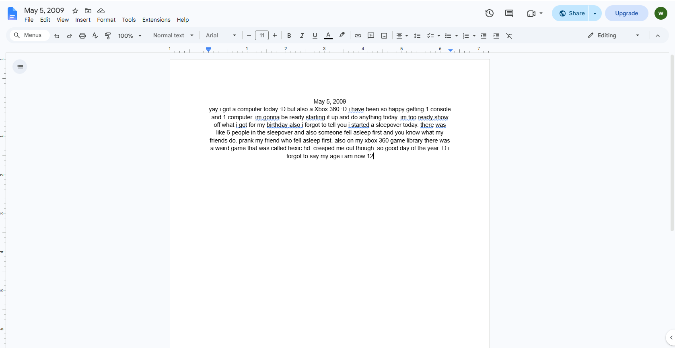Clear formatting with the crossed-out T icon
Screen dimensions: 675x348
(x=509, y=36)
